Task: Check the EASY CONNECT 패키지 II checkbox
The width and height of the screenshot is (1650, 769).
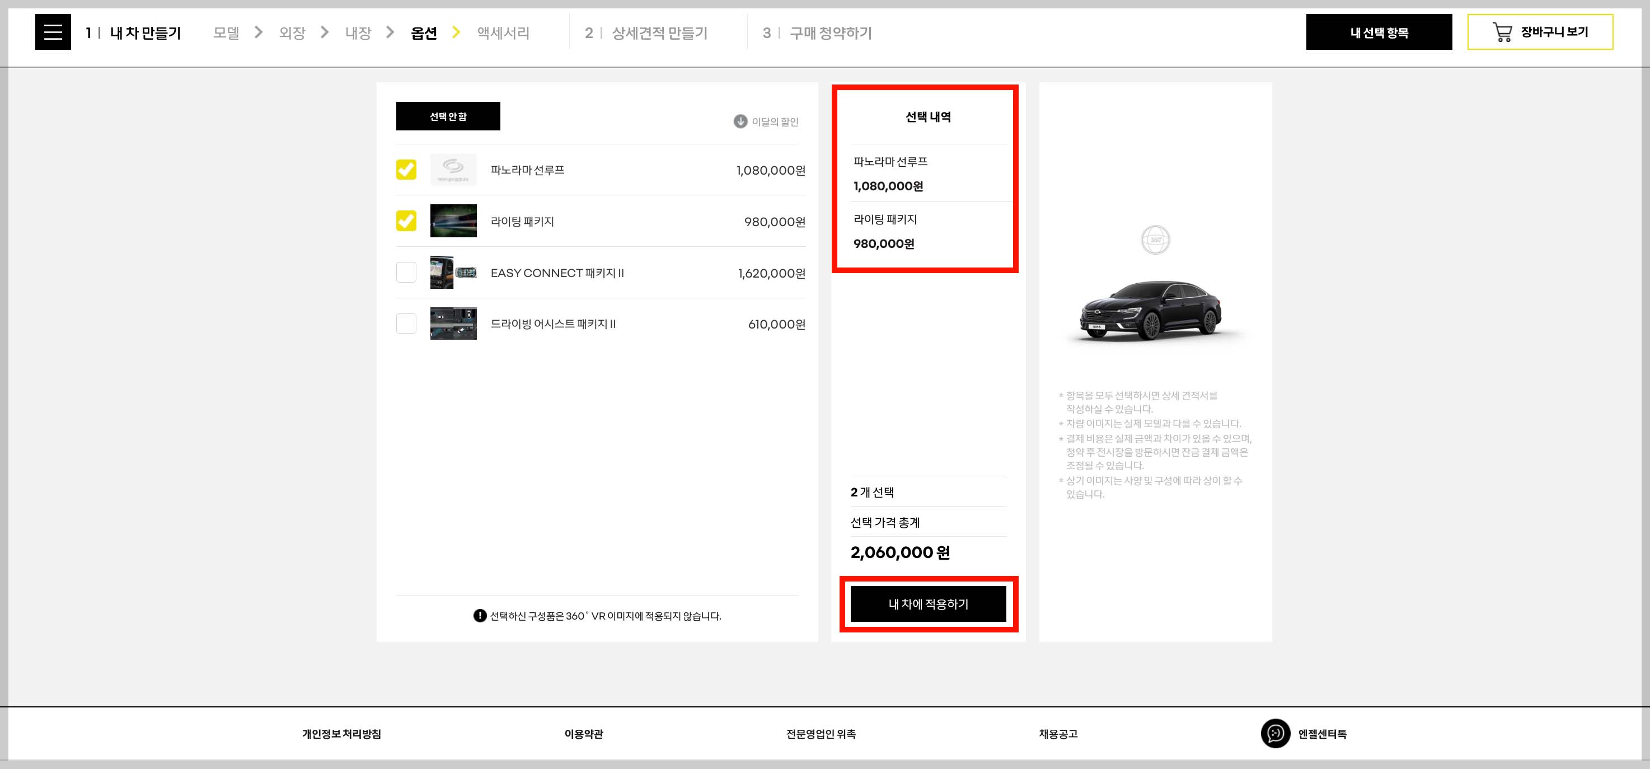Action: point(406,272)
